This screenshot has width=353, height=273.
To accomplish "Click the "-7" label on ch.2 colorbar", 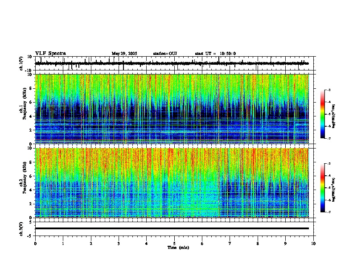I will pos(329,212).
